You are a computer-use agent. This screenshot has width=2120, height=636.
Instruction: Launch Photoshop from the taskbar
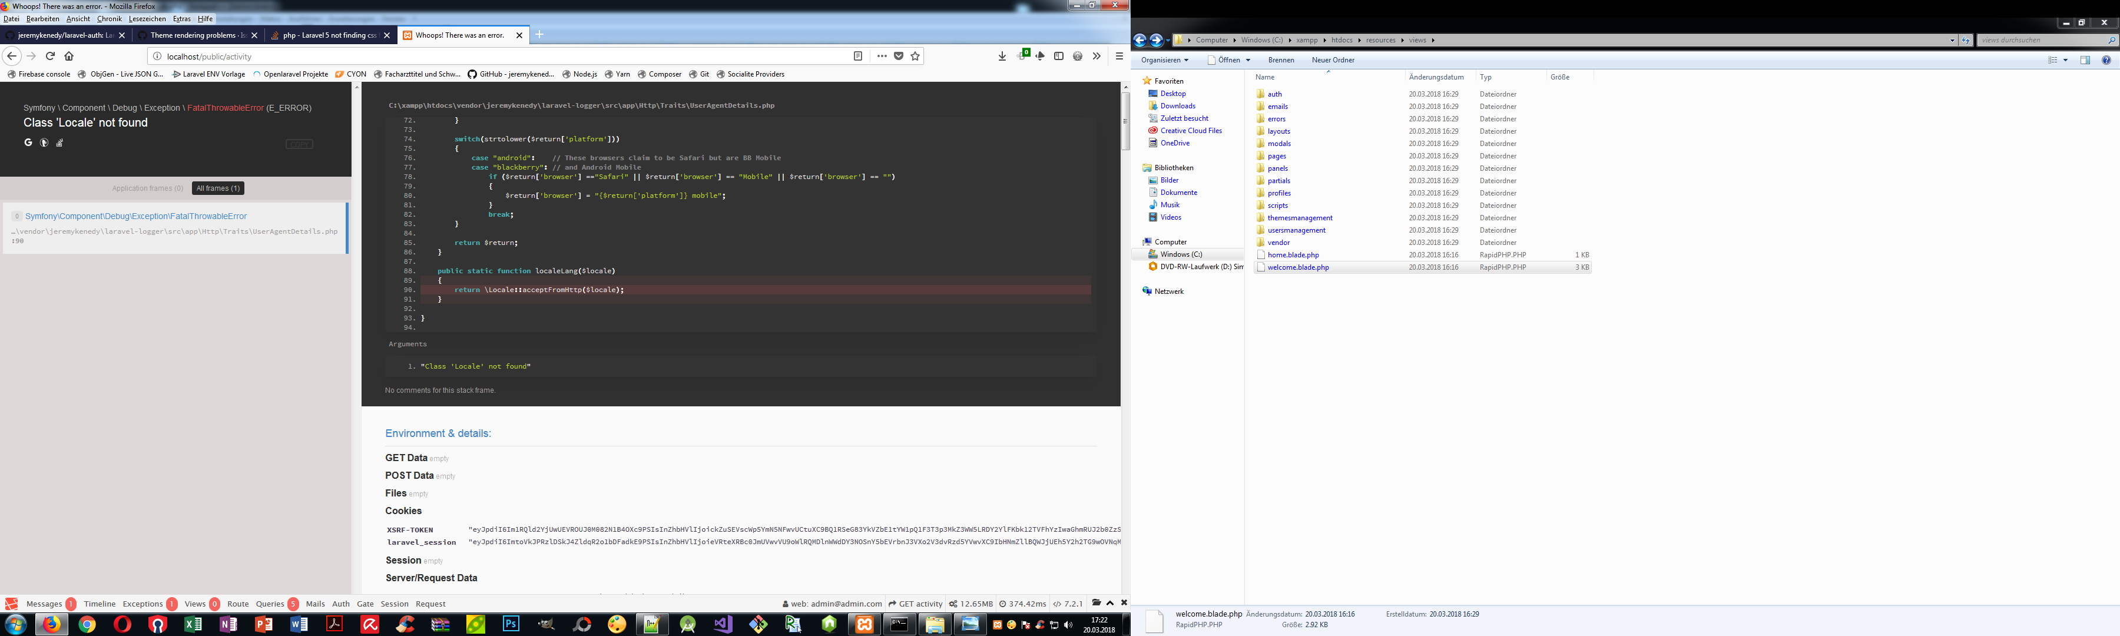click(511, 624)
